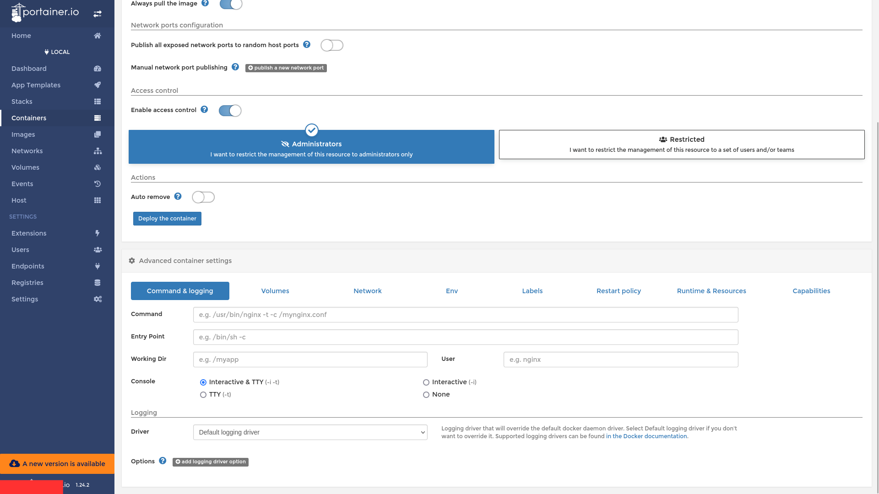Screen dimensions: 879x494
Task: Click publish a new network port button
Action: click(286, 68)
